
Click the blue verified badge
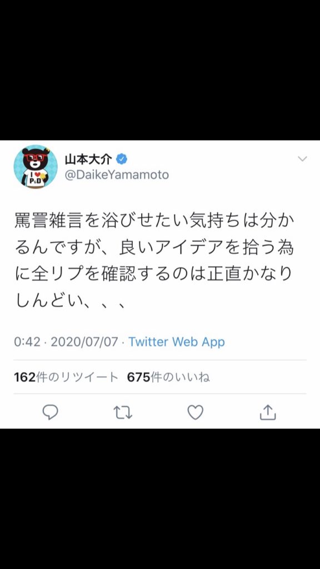tap(121, 159)
